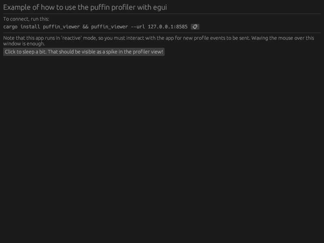Click the separator line below the cargo command
The image size is (324, 243).
[x=162, y=33]
